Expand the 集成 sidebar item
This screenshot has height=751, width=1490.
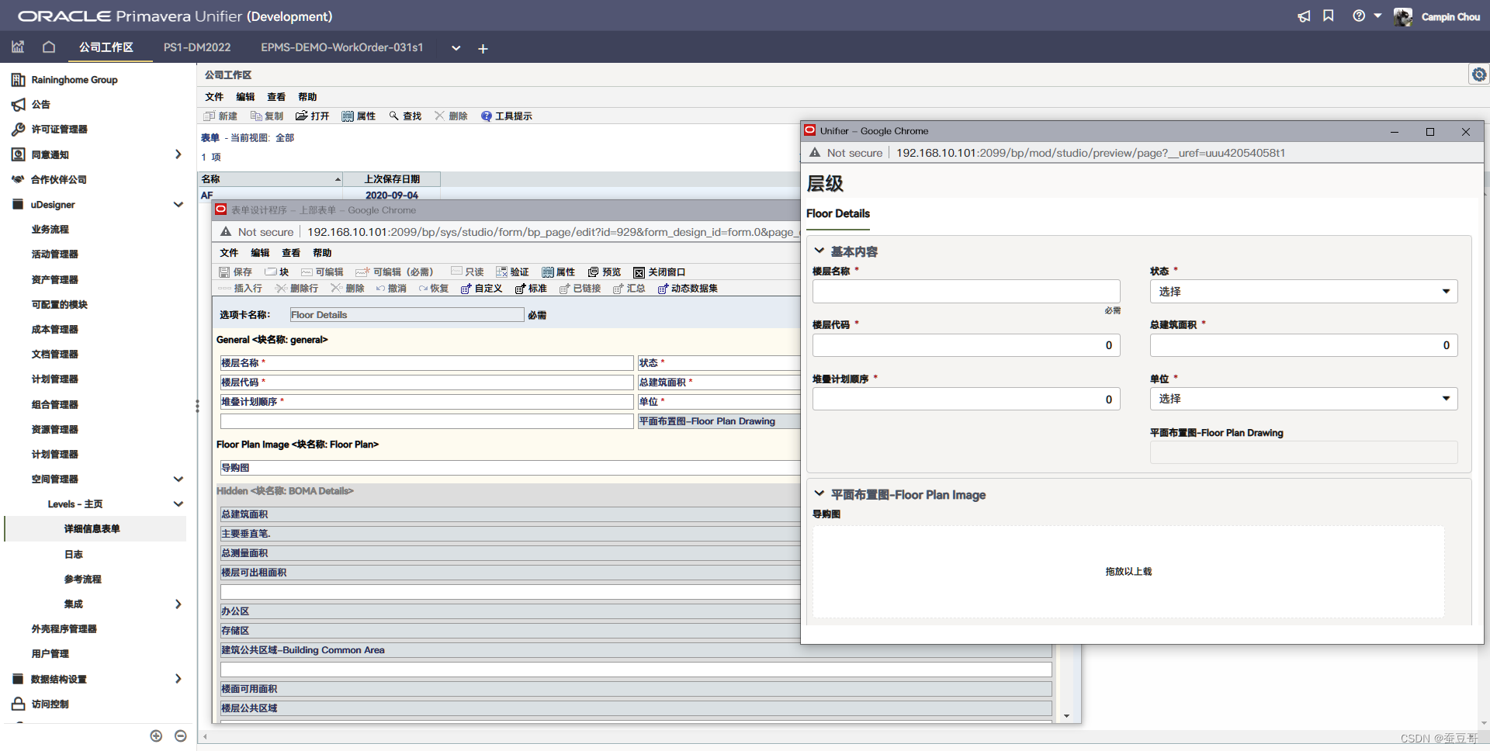[178, 604]
